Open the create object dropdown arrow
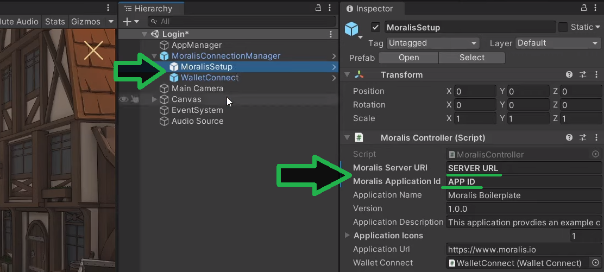Screen dimensions: 604x272 137,22
